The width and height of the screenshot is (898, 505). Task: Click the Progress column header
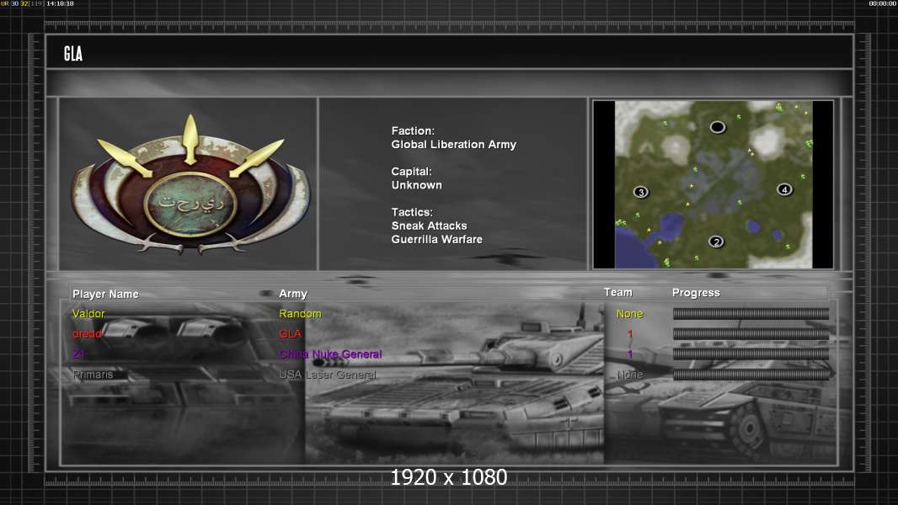[696, 293]
